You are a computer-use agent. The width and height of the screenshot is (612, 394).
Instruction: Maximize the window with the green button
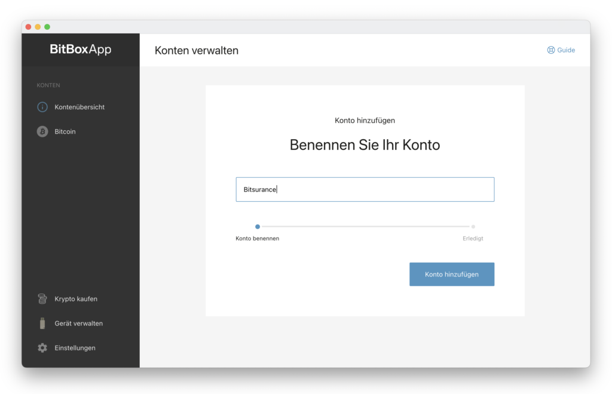(47, 27)
